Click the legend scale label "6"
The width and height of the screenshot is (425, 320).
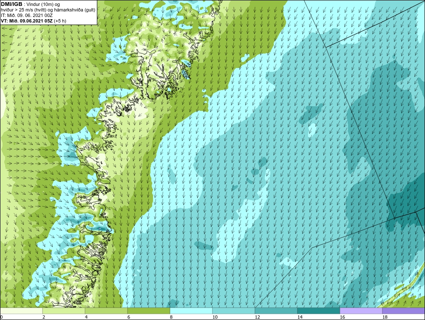click(x=129, y=317)
